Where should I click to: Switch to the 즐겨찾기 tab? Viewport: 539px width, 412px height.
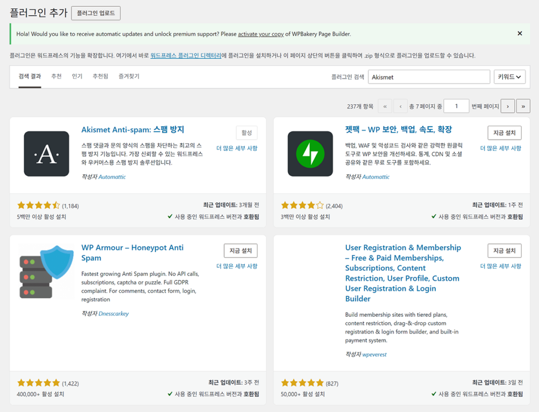(129, 76)
